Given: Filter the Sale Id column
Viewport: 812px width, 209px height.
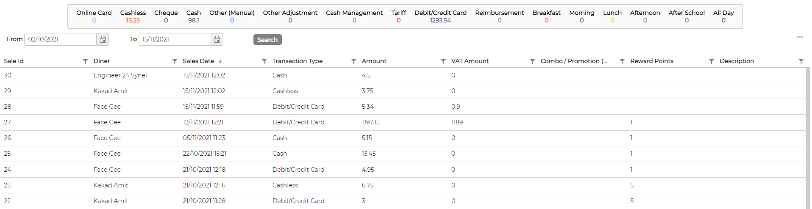Looking at the screenshot, I should click(x=85, y=61).
